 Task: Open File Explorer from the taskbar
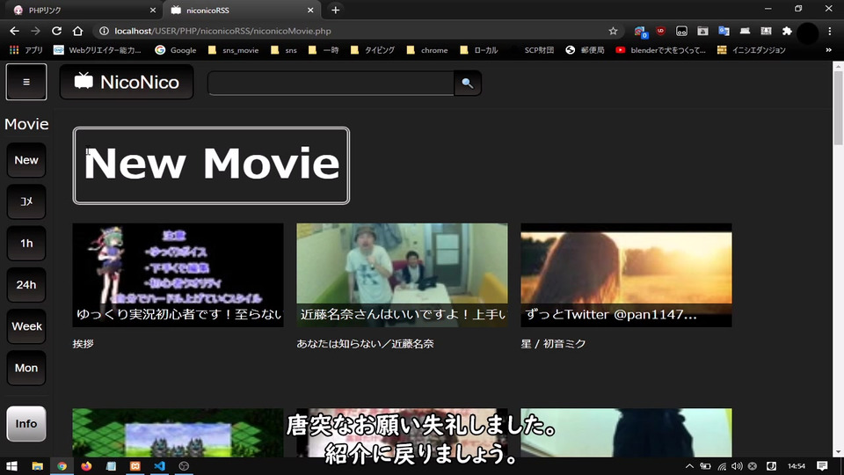click(37, 466)
